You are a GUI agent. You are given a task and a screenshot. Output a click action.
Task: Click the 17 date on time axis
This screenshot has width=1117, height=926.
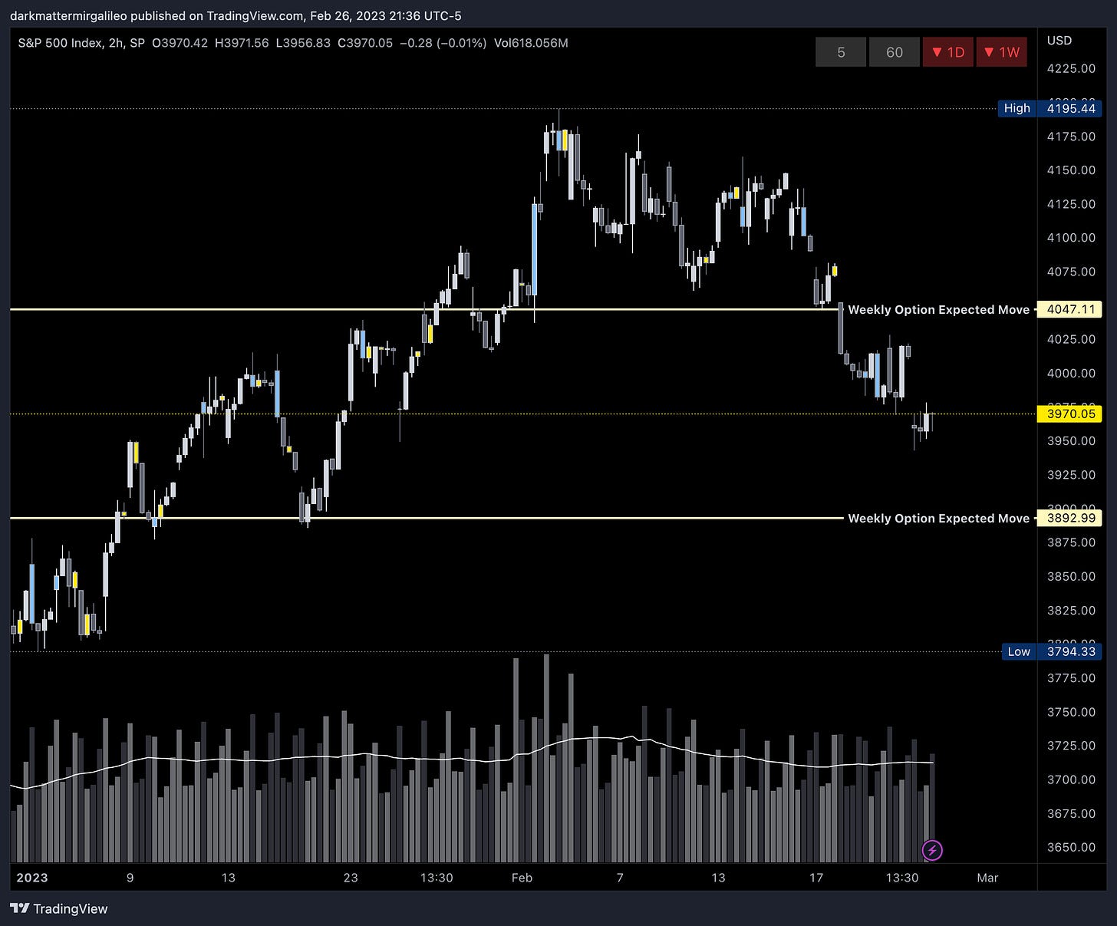pyautogui.click(x=816, y=878)
